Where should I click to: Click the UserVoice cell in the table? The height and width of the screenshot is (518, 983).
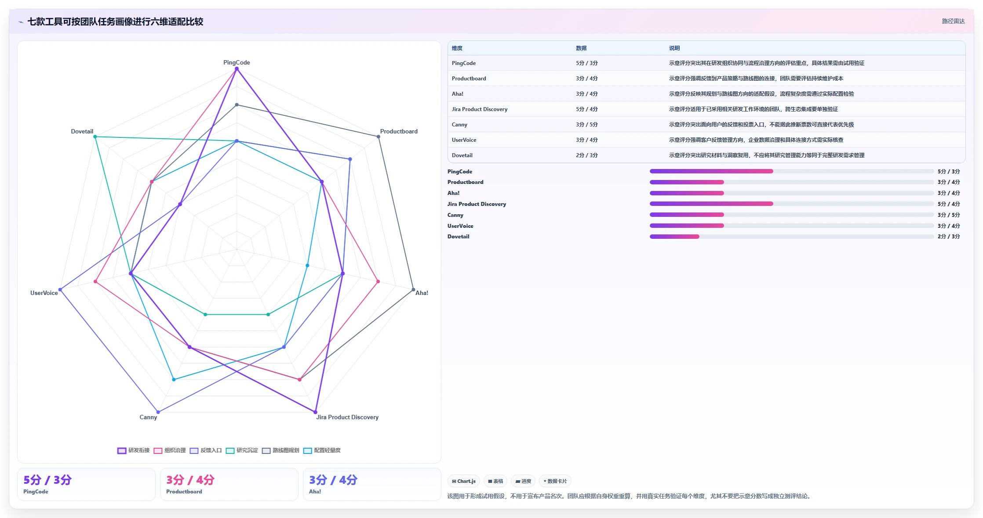(x=464, y=140)
